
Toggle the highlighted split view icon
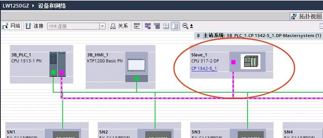click(175, 26)
